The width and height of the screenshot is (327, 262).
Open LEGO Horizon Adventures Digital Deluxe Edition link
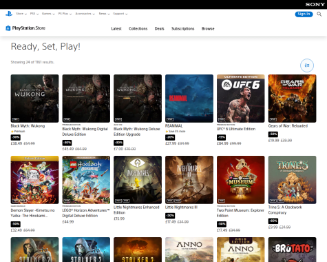coord(86,213)
